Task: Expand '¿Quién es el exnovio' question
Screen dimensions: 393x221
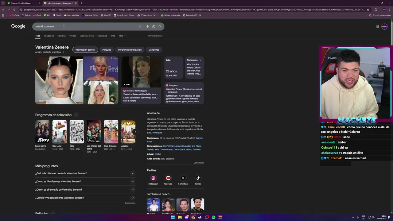Action: pyautogui.click(x=85, y=190)
